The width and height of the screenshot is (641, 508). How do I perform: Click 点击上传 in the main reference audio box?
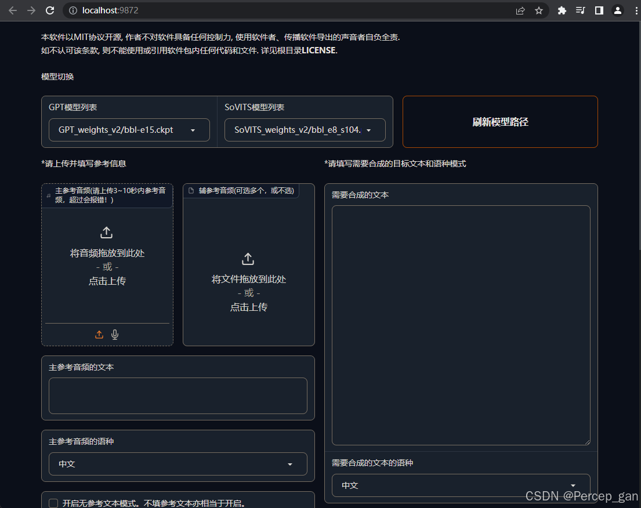click(107, 281)
